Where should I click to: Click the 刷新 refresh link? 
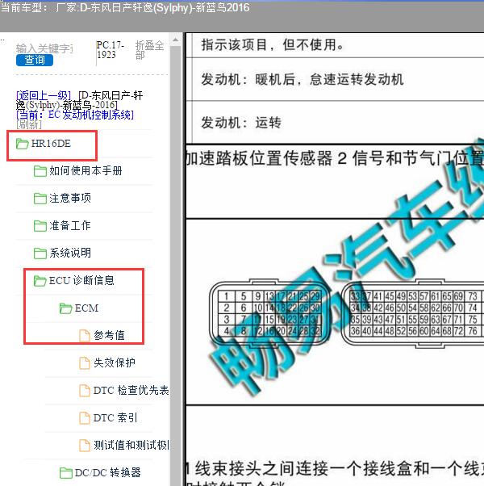click(x=29, y=124)
